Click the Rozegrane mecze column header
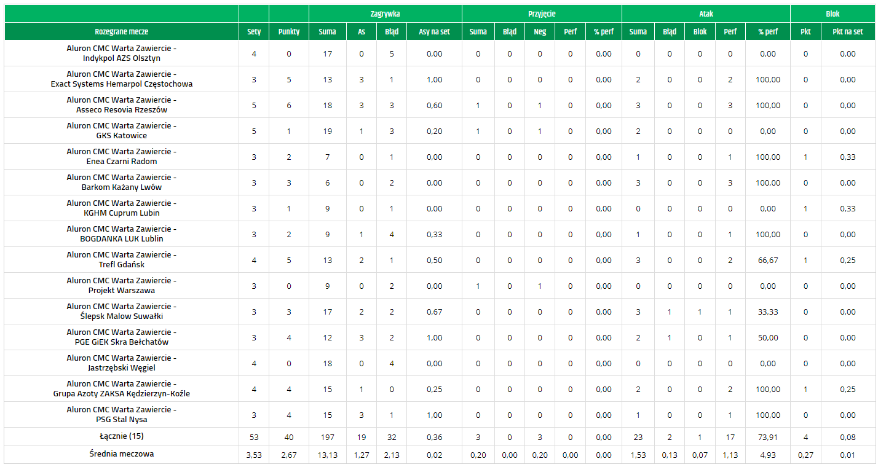 [122, 31]
